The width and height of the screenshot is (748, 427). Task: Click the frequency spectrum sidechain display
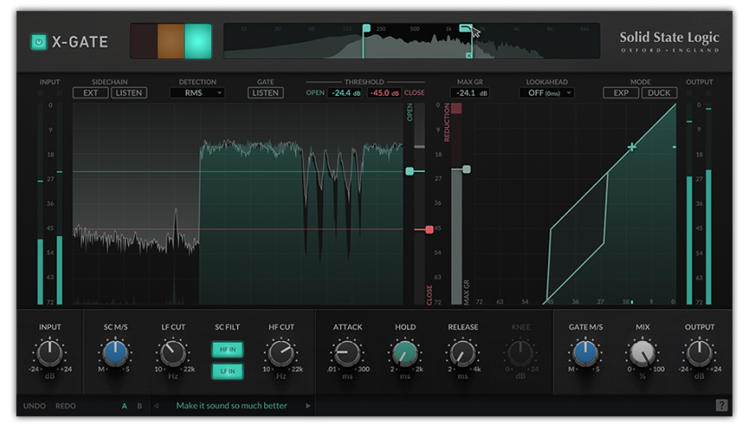point(412,41)
